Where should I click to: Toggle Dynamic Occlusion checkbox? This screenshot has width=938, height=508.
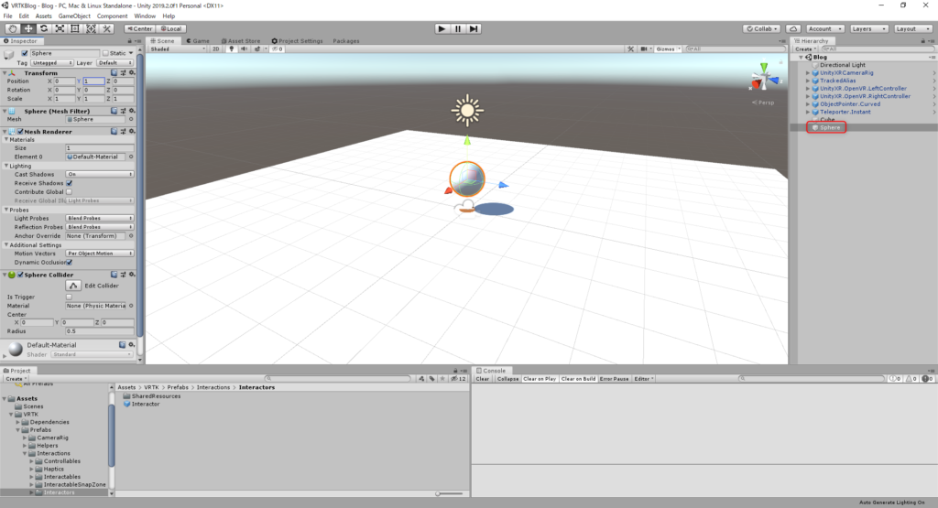(x=70, y=262)
